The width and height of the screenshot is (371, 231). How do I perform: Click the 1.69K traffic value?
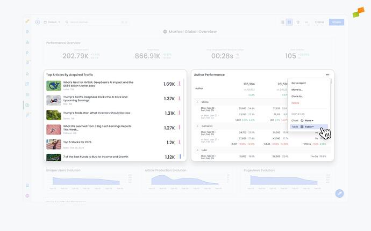(x=169, y=84)
